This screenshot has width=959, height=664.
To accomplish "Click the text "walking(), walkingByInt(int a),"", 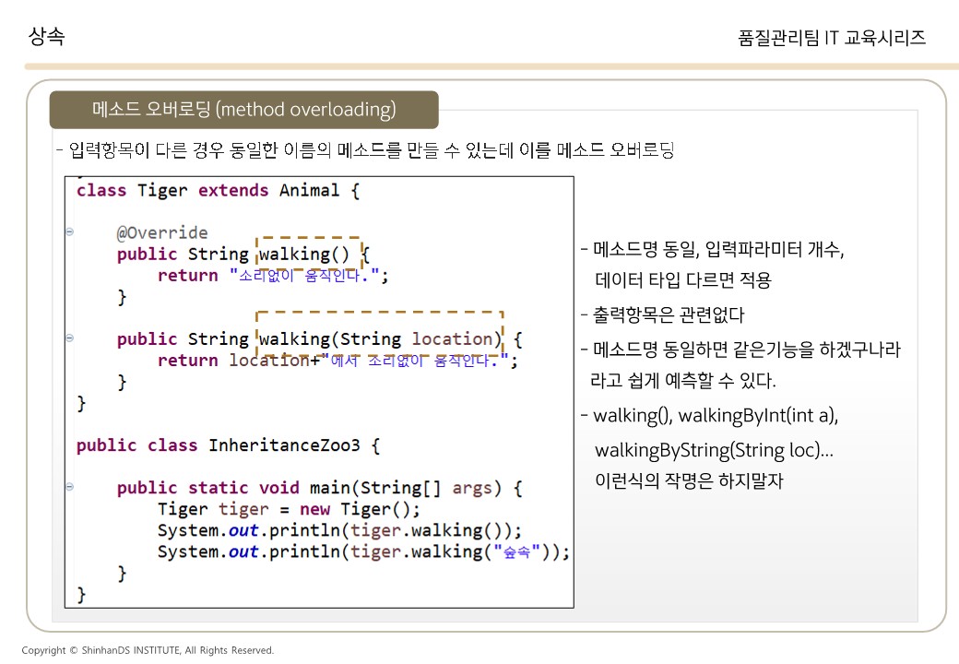I will coord(716,416).
